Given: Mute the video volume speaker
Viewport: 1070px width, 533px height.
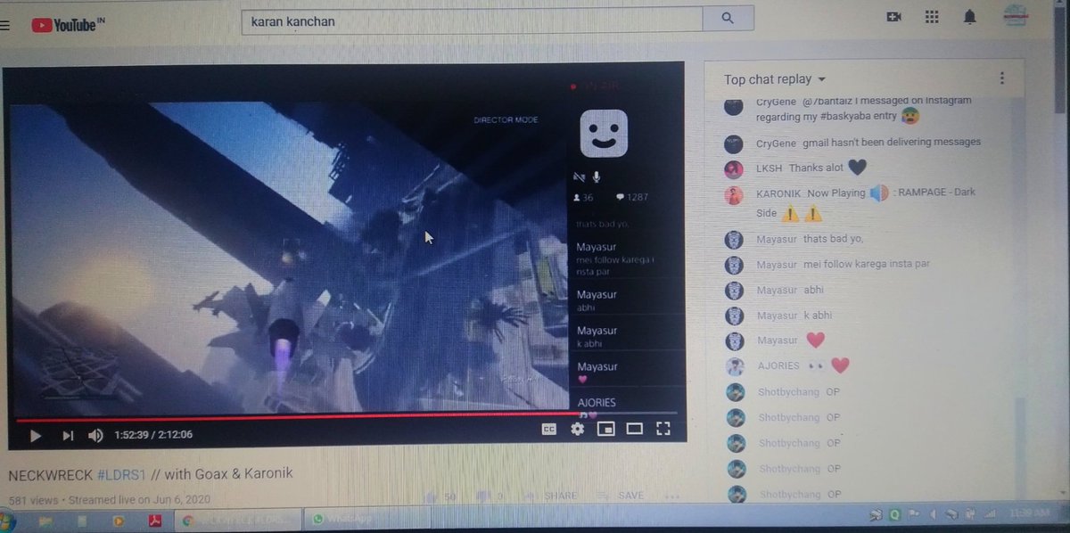Looking at the screenshot, I should click(95, 435).
